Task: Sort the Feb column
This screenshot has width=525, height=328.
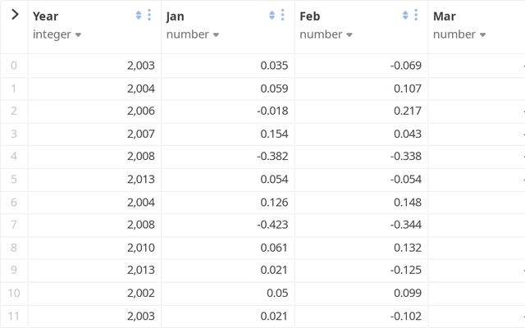Action: (x=405, y=16)
